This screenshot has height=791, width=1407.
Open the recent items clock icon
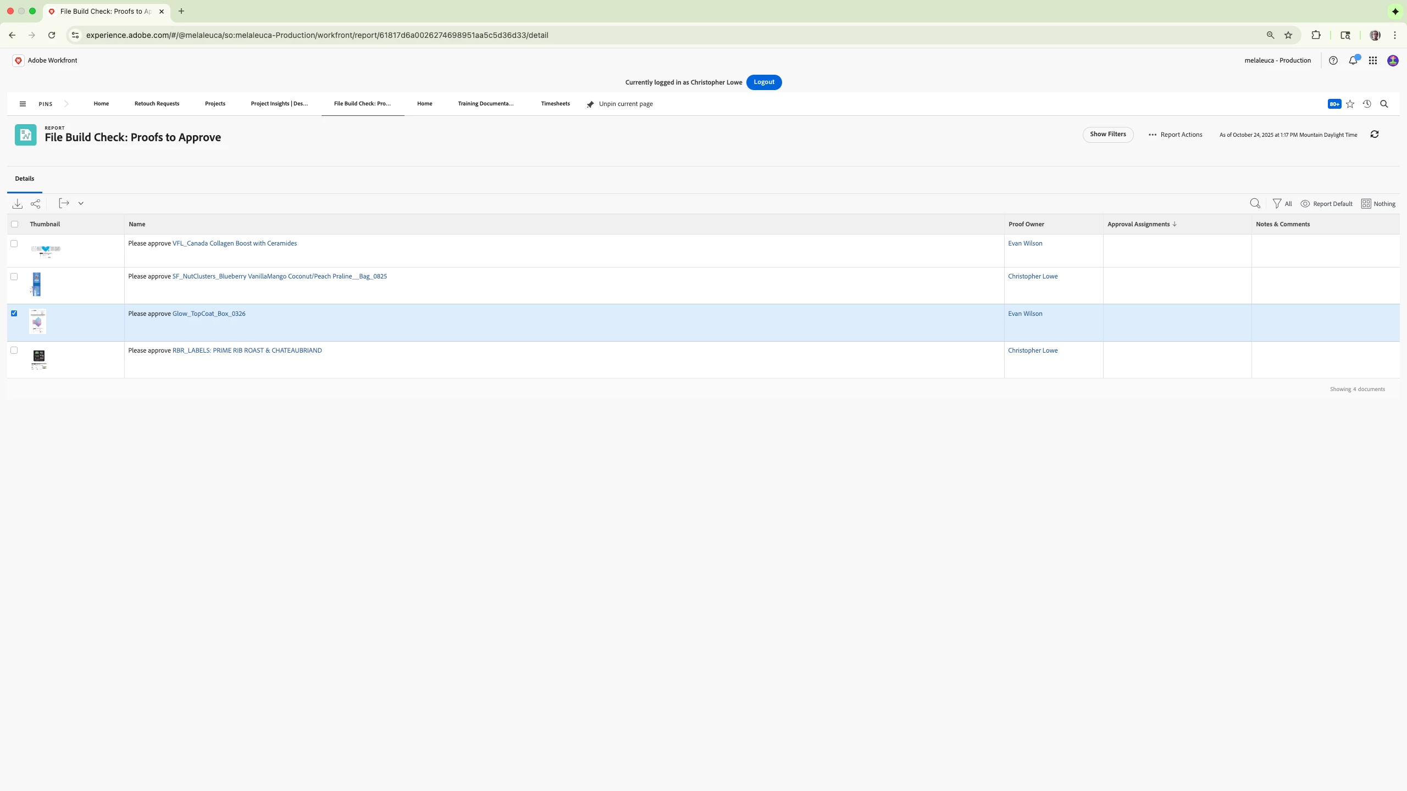click(x=1367, y=104)
